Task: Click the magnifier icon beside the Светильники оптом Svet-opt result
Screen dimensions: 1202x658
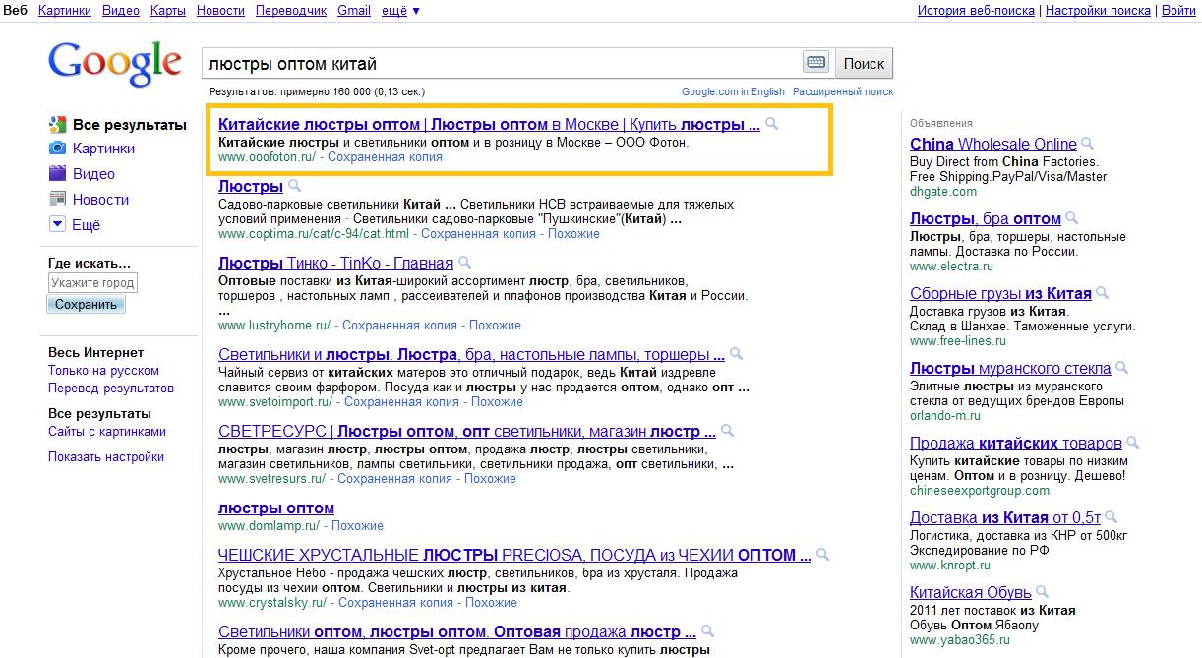Action: pos(707,631)
